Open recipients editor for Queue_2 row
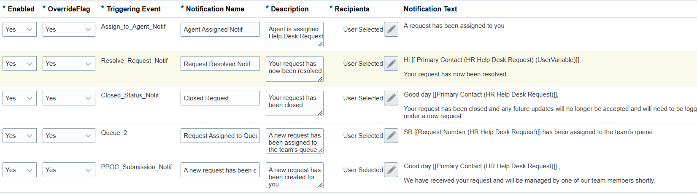 tap(391, 136)
